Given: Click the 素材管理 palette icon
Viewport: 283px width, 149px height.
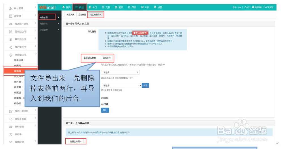Looking at the screenshot, I should tap(11, 127).
